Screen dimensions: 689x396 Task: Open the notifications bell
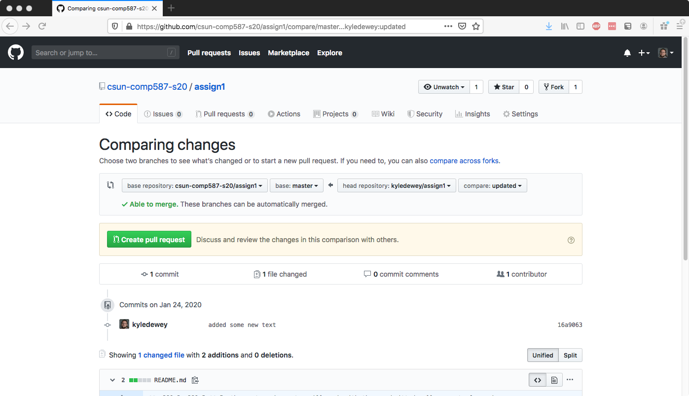[627, 53]
